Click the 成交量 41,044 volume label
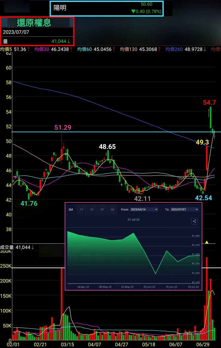The image size is (221, 348). click(x=17, y=247)
